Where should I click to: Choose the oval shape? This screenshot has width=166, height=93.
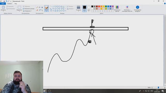click(55, 6)
